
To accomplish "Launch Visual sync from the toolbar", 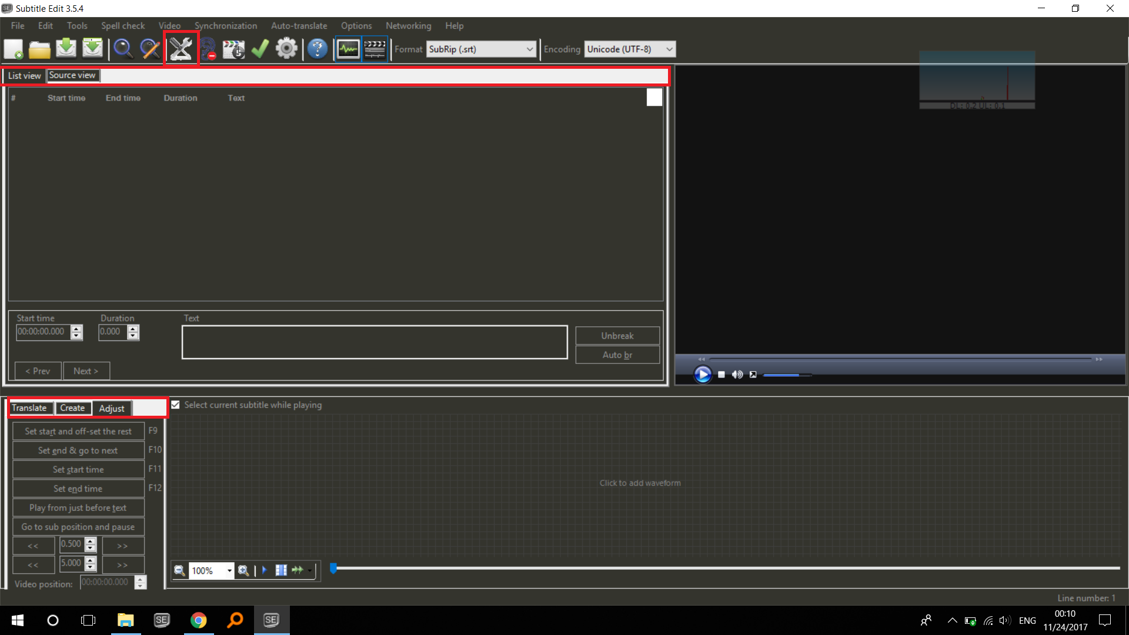I will click(233, 49).
